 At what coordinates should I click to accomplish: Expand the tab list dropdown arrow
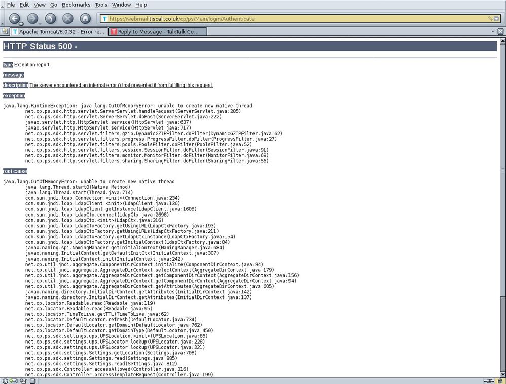click(x=493, y=31)
